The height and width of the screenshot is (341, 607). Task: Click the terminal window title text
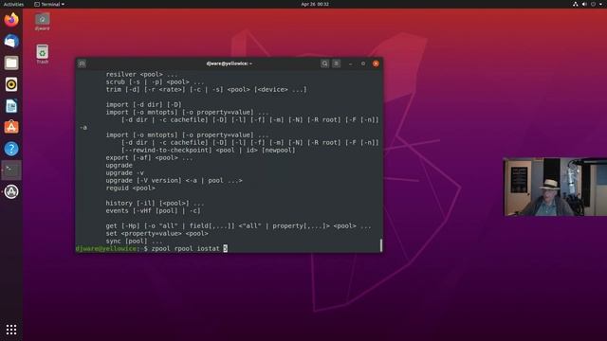230,63
